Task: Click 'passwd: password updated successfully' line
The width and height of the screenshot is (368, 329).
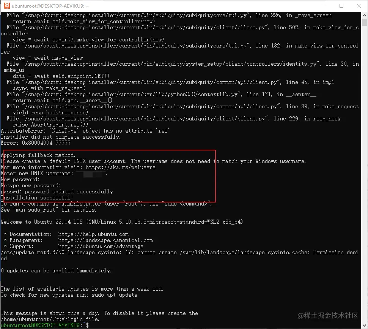Action: [57, 192]
